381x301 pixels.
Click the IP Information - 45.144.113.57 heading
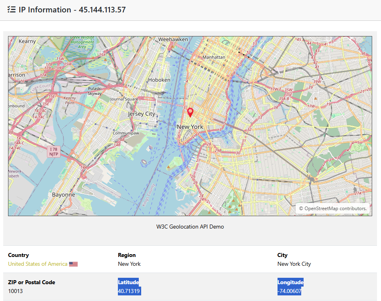coord(72,10)
